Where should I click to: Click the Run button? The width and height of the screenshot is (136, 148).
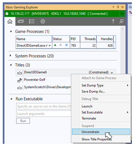[23, 121]
